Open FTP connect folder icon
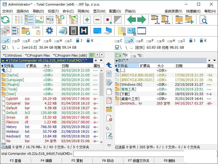The image size is (218, 164). pos(179,20)
